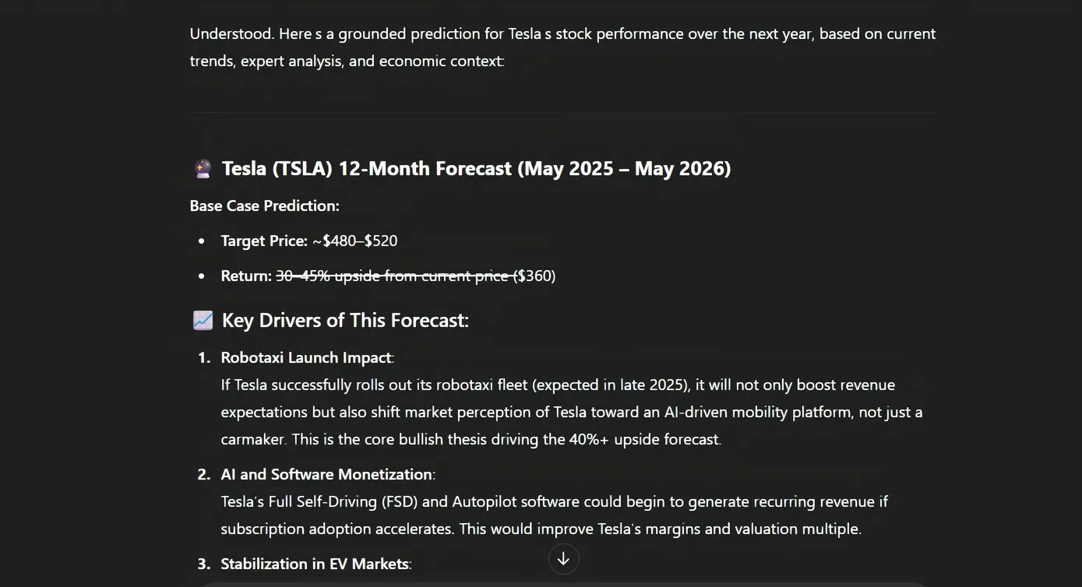Click the Base Case Prediction label

(264, 206)
